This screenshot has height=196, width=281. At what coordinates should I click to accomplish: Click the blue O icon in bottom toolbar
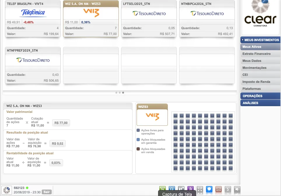coord(172,189)
